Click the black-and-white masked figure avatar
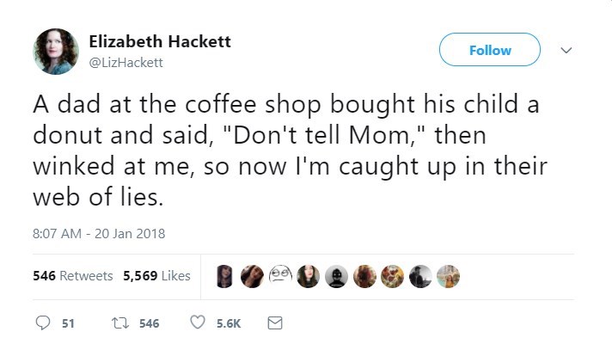Image resolution: width=612 pixels, height=344 pixels. tap(336, 276)
